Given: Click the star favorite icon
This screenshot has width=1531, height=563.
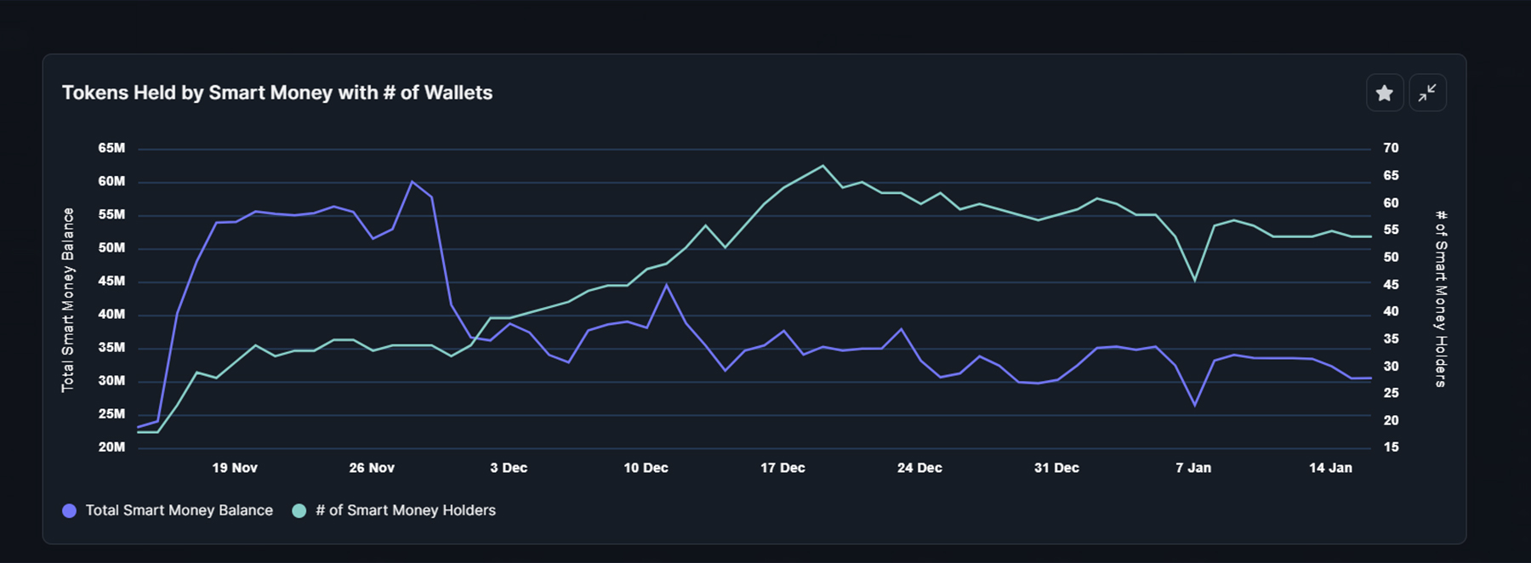Looking at the screenshot, I should (x=1384, y=93).
